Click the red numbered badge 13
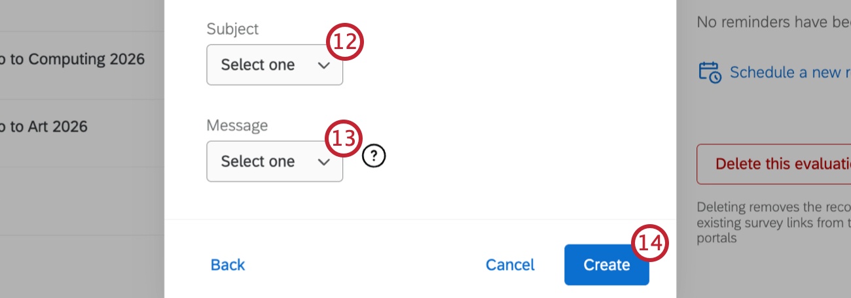The height and width of the screenshot is (298, 851). [344, 139]
